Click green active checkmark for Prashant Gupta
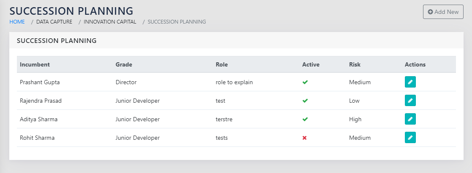Image resolution: width=472 pixels, height=173 pixels. pyautogui.click(x=305, y=83)
